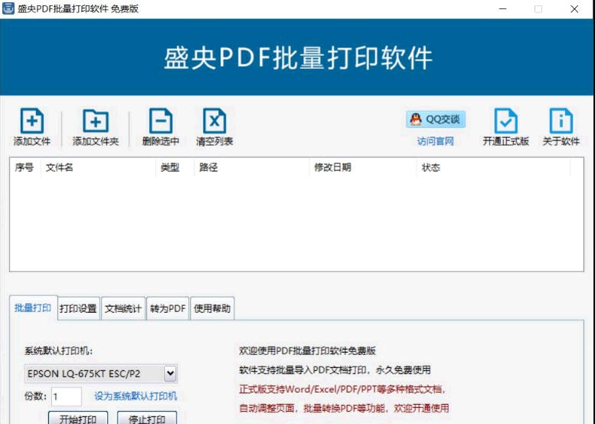Expand the EPSON LQ-675KT printer dropdown
Image resolution: width=595 pixels, height=424 pixels.
coord(170,373)
